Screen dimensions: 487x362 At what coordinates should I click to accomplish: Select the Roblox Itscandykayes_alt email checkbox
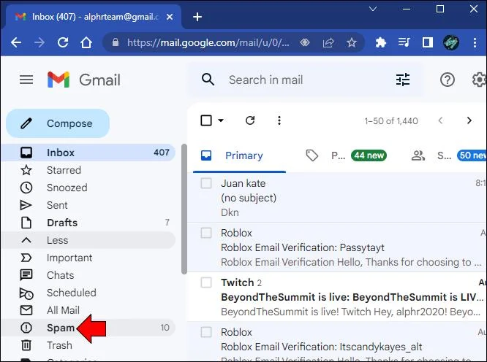pyautogui.click(x=206, y=332)
